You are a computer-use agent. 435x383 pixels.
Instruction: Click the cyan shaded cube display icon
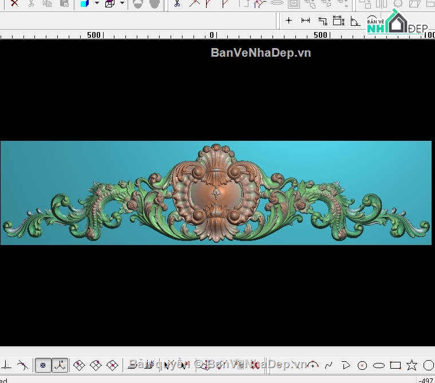[x=85, y=3]
